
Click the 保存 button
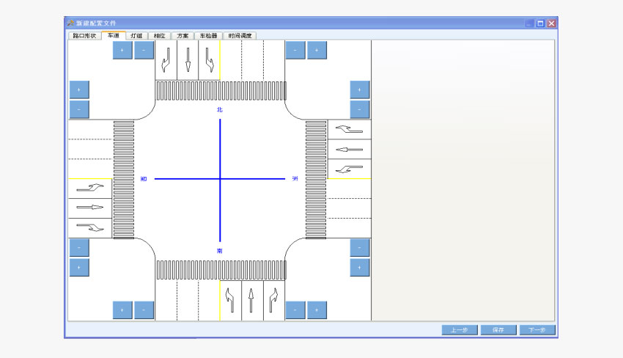[498, 330]
